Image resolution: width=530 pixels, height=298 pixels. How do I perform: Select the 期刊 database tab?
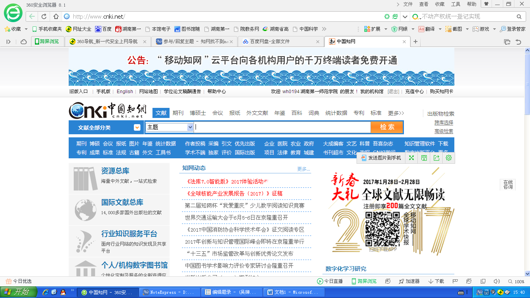coord(178,113)
